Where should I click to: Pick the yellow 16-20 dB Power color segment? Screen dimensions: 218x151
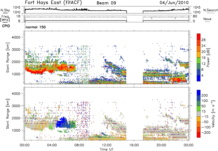pos(199,55)
